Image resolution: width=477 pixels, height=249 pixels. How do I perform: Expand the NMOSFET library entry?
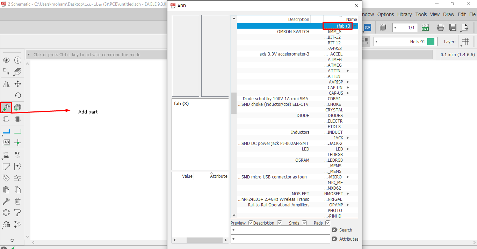tap(348, 194)
